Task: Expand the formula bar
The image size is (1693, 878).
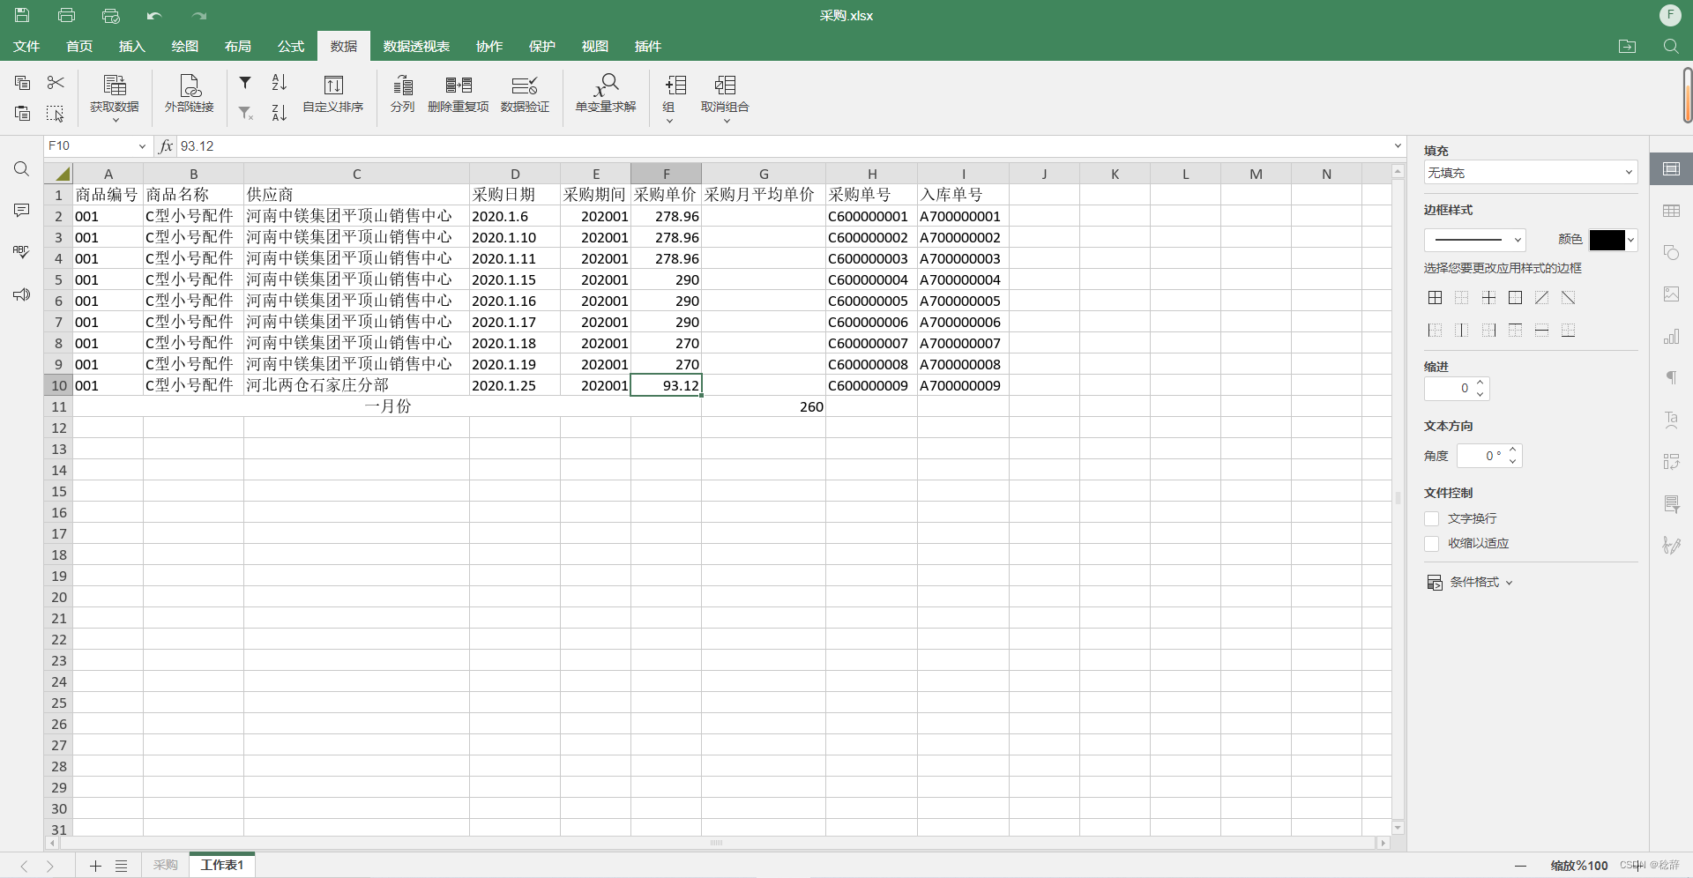Action: (x=1398, y=146)
